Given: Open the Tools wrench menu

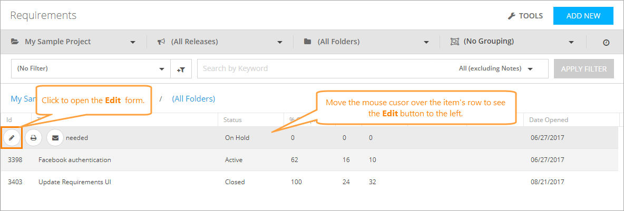Looking at the screenshot, I should point(525,16).
